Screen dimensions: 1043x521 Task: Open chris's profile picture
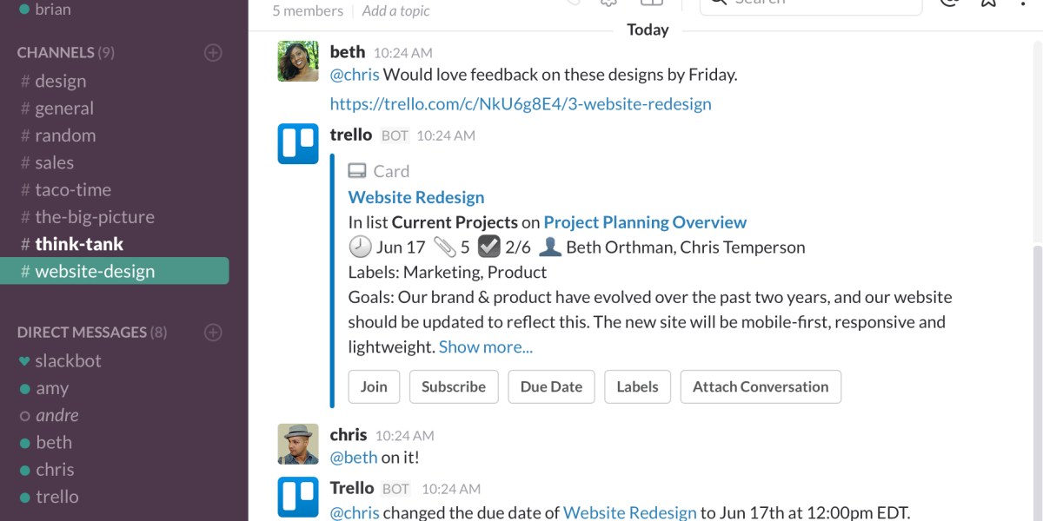298,445
